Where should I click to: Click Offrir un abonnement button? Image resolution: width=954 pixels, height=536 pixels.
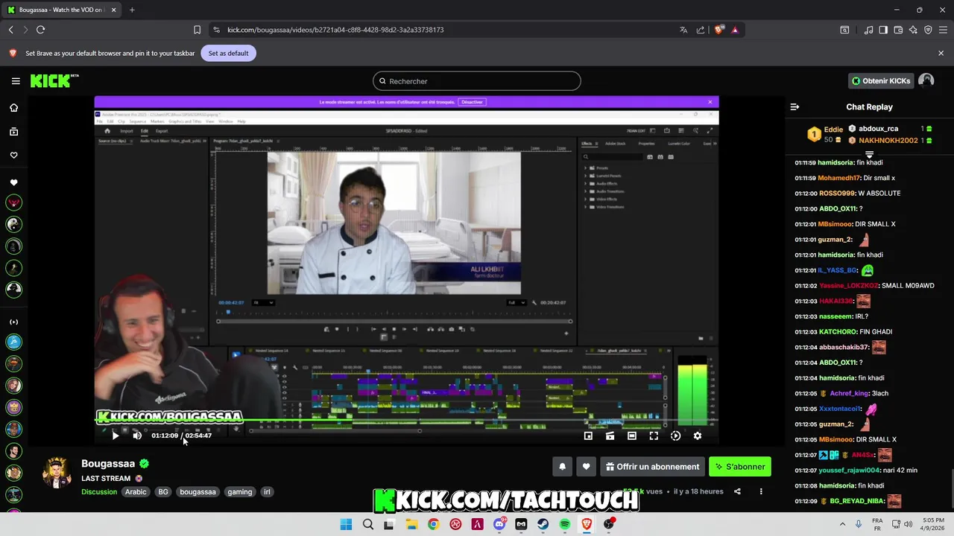pyautogui.click(x=652, y=467)
